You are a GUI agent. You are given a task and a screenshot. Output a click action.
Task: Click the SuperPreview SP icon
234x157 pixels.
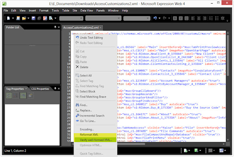click(45, 18)
